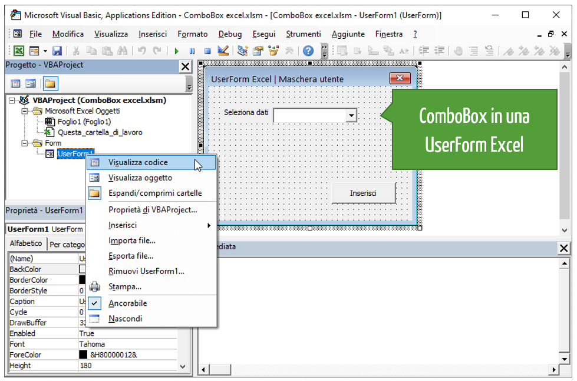Close the Immediate window pane with X
This screenshot has width=577, height=381.
[563, 249]
